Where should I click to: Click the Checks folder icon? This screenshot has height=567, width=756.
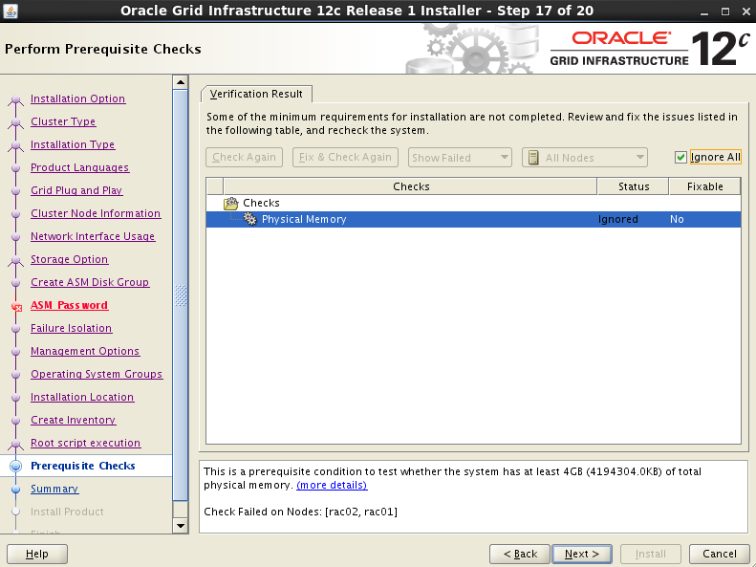pyautogui.click(x=231, y=204)
